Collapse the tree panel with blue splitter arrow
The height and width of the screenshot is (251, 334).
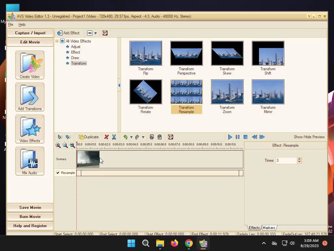point(119,85)
